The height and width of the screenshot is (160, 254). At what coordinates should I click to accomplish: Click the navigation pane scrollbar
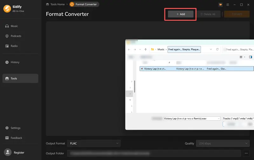pyautogui.click(x=134, y=87)
